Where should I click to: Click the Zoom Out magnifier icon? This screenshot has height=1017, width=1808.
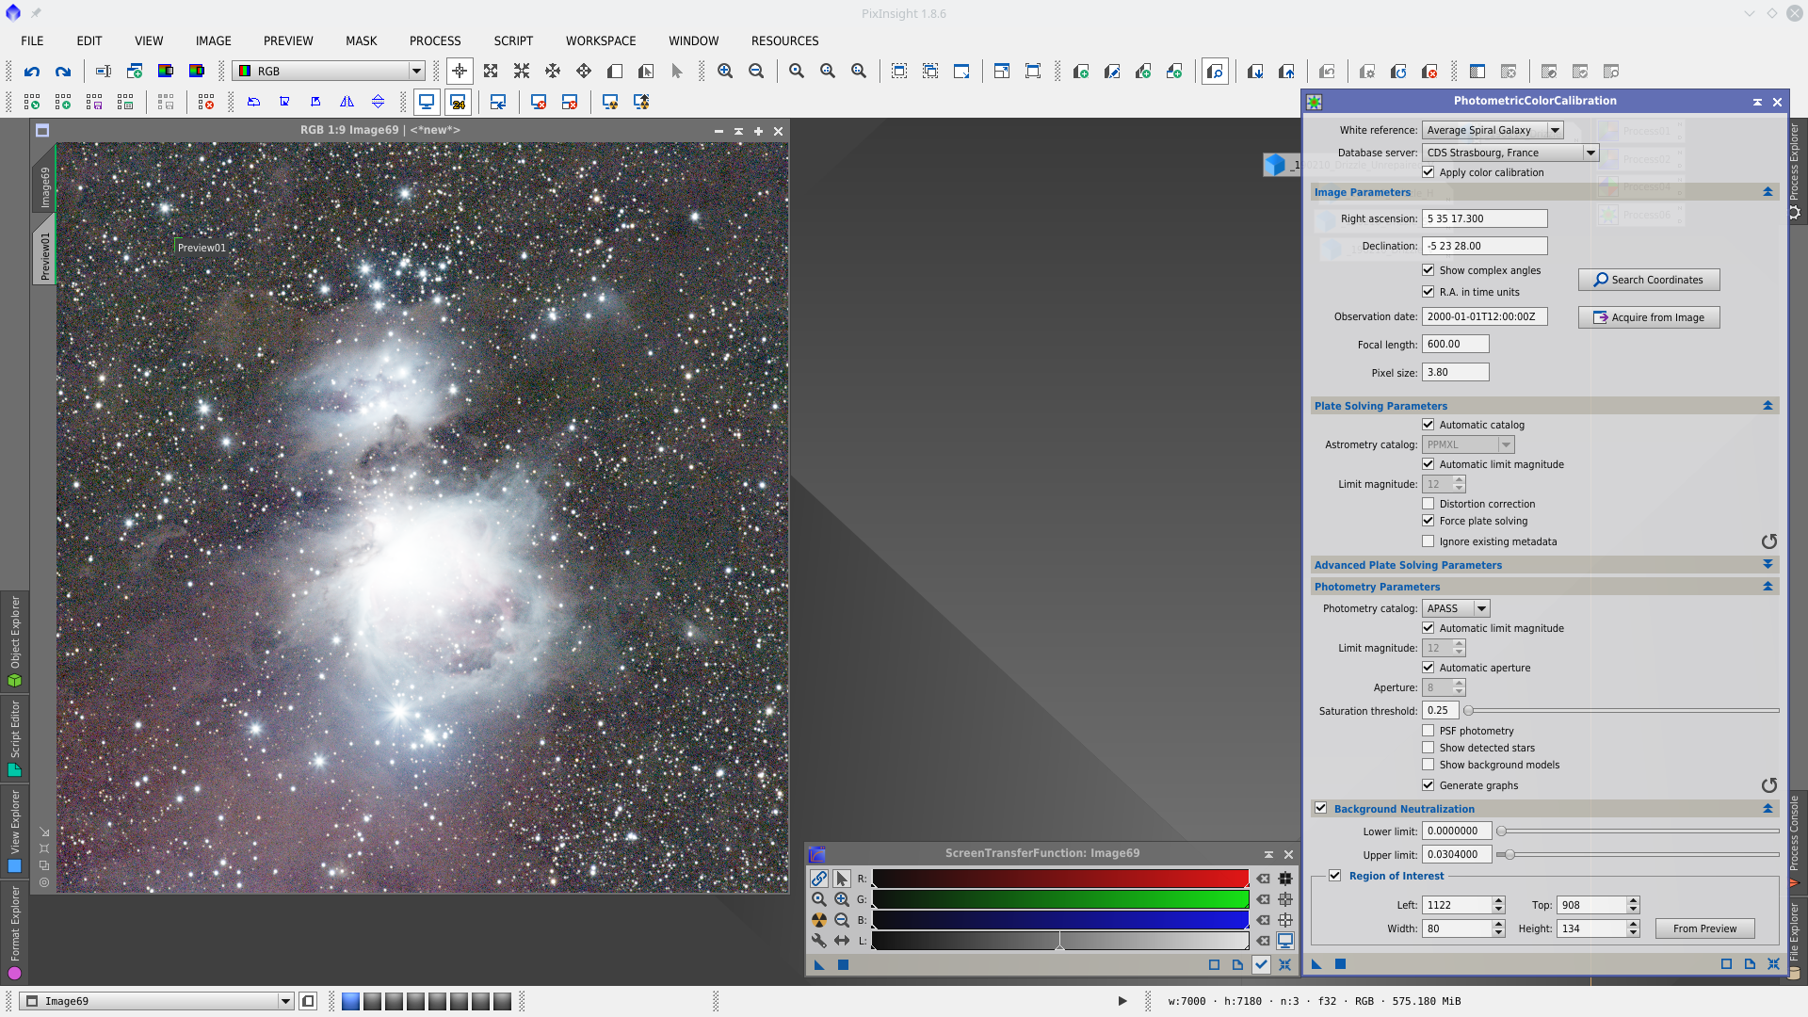756,72
